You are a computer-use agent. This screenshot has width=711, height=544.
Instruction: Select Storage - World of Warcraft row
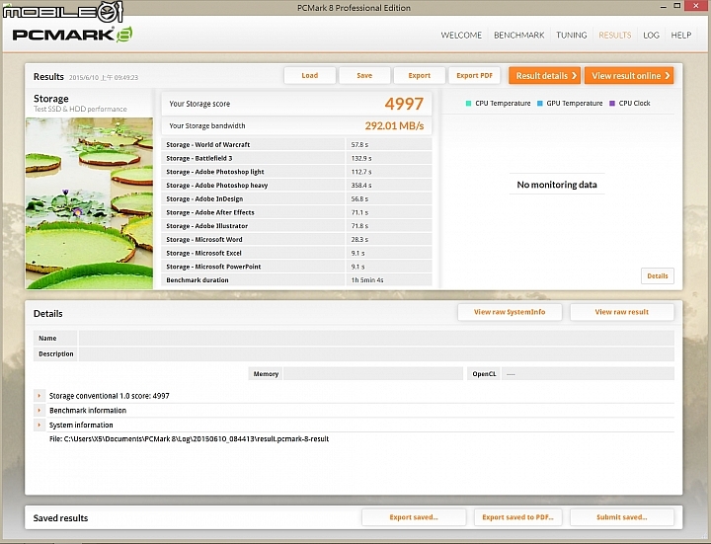(x=297, y=144)
